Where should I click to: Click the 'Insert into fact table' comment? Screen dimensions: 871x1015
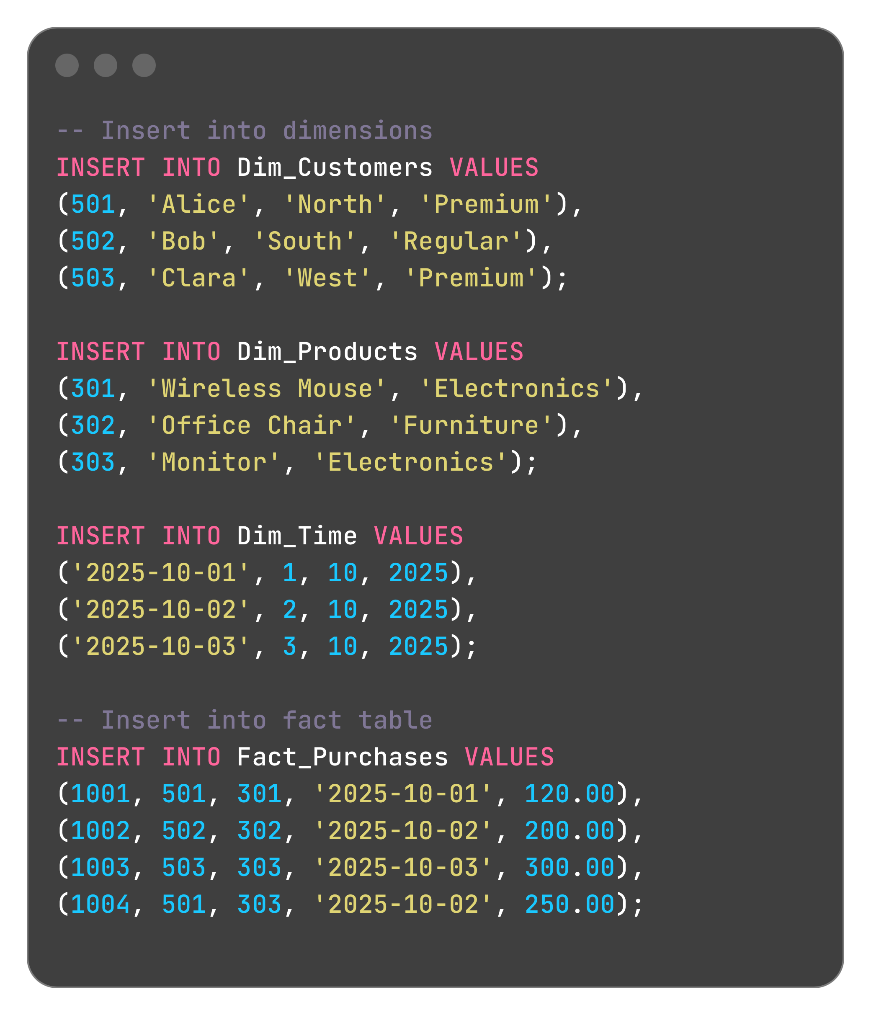tap(245, 720)
